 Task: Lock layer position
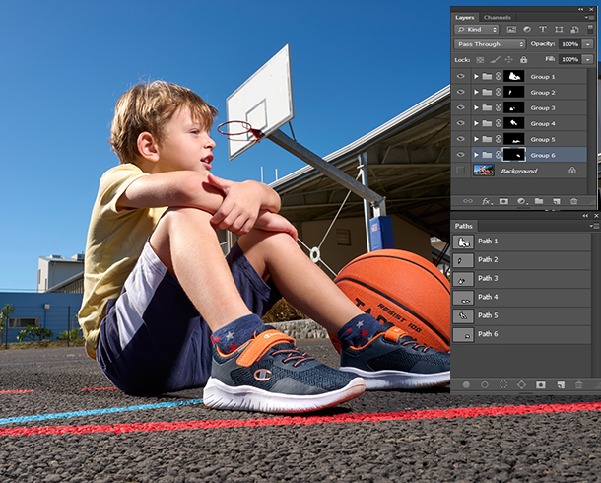509,60
